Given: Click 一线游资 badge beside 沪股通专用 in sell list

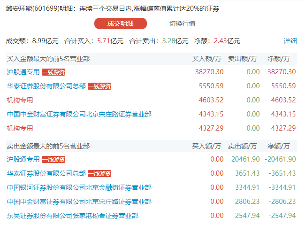Looking at the screenshot, I should [53, 159].
